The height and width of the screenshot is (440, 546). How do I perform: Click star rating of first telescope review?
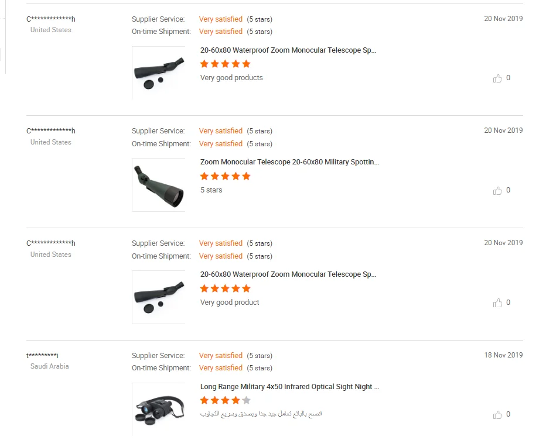(x=225, y=64)
